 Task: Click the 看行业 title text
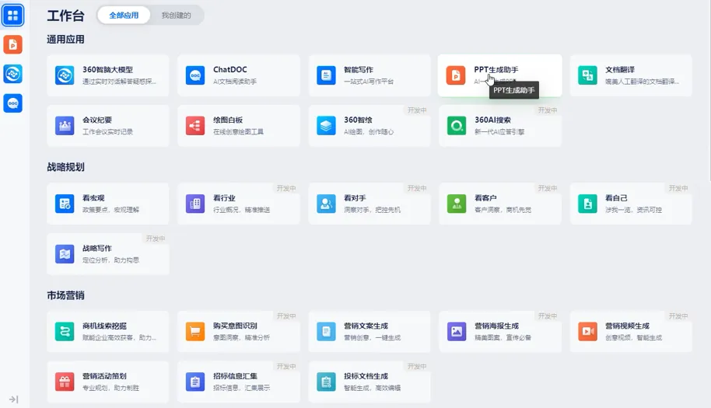224,198
